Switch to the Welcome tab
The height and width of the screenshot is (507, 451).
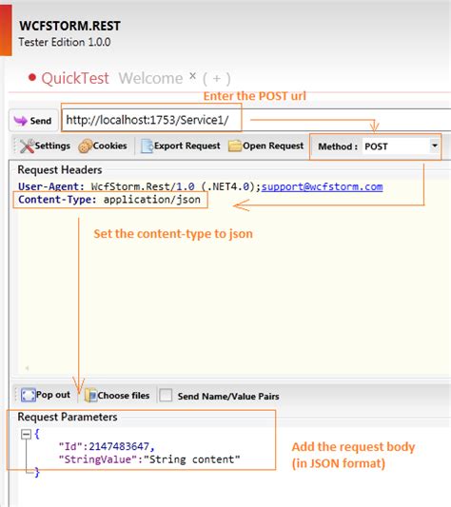[x=150, y=78]
